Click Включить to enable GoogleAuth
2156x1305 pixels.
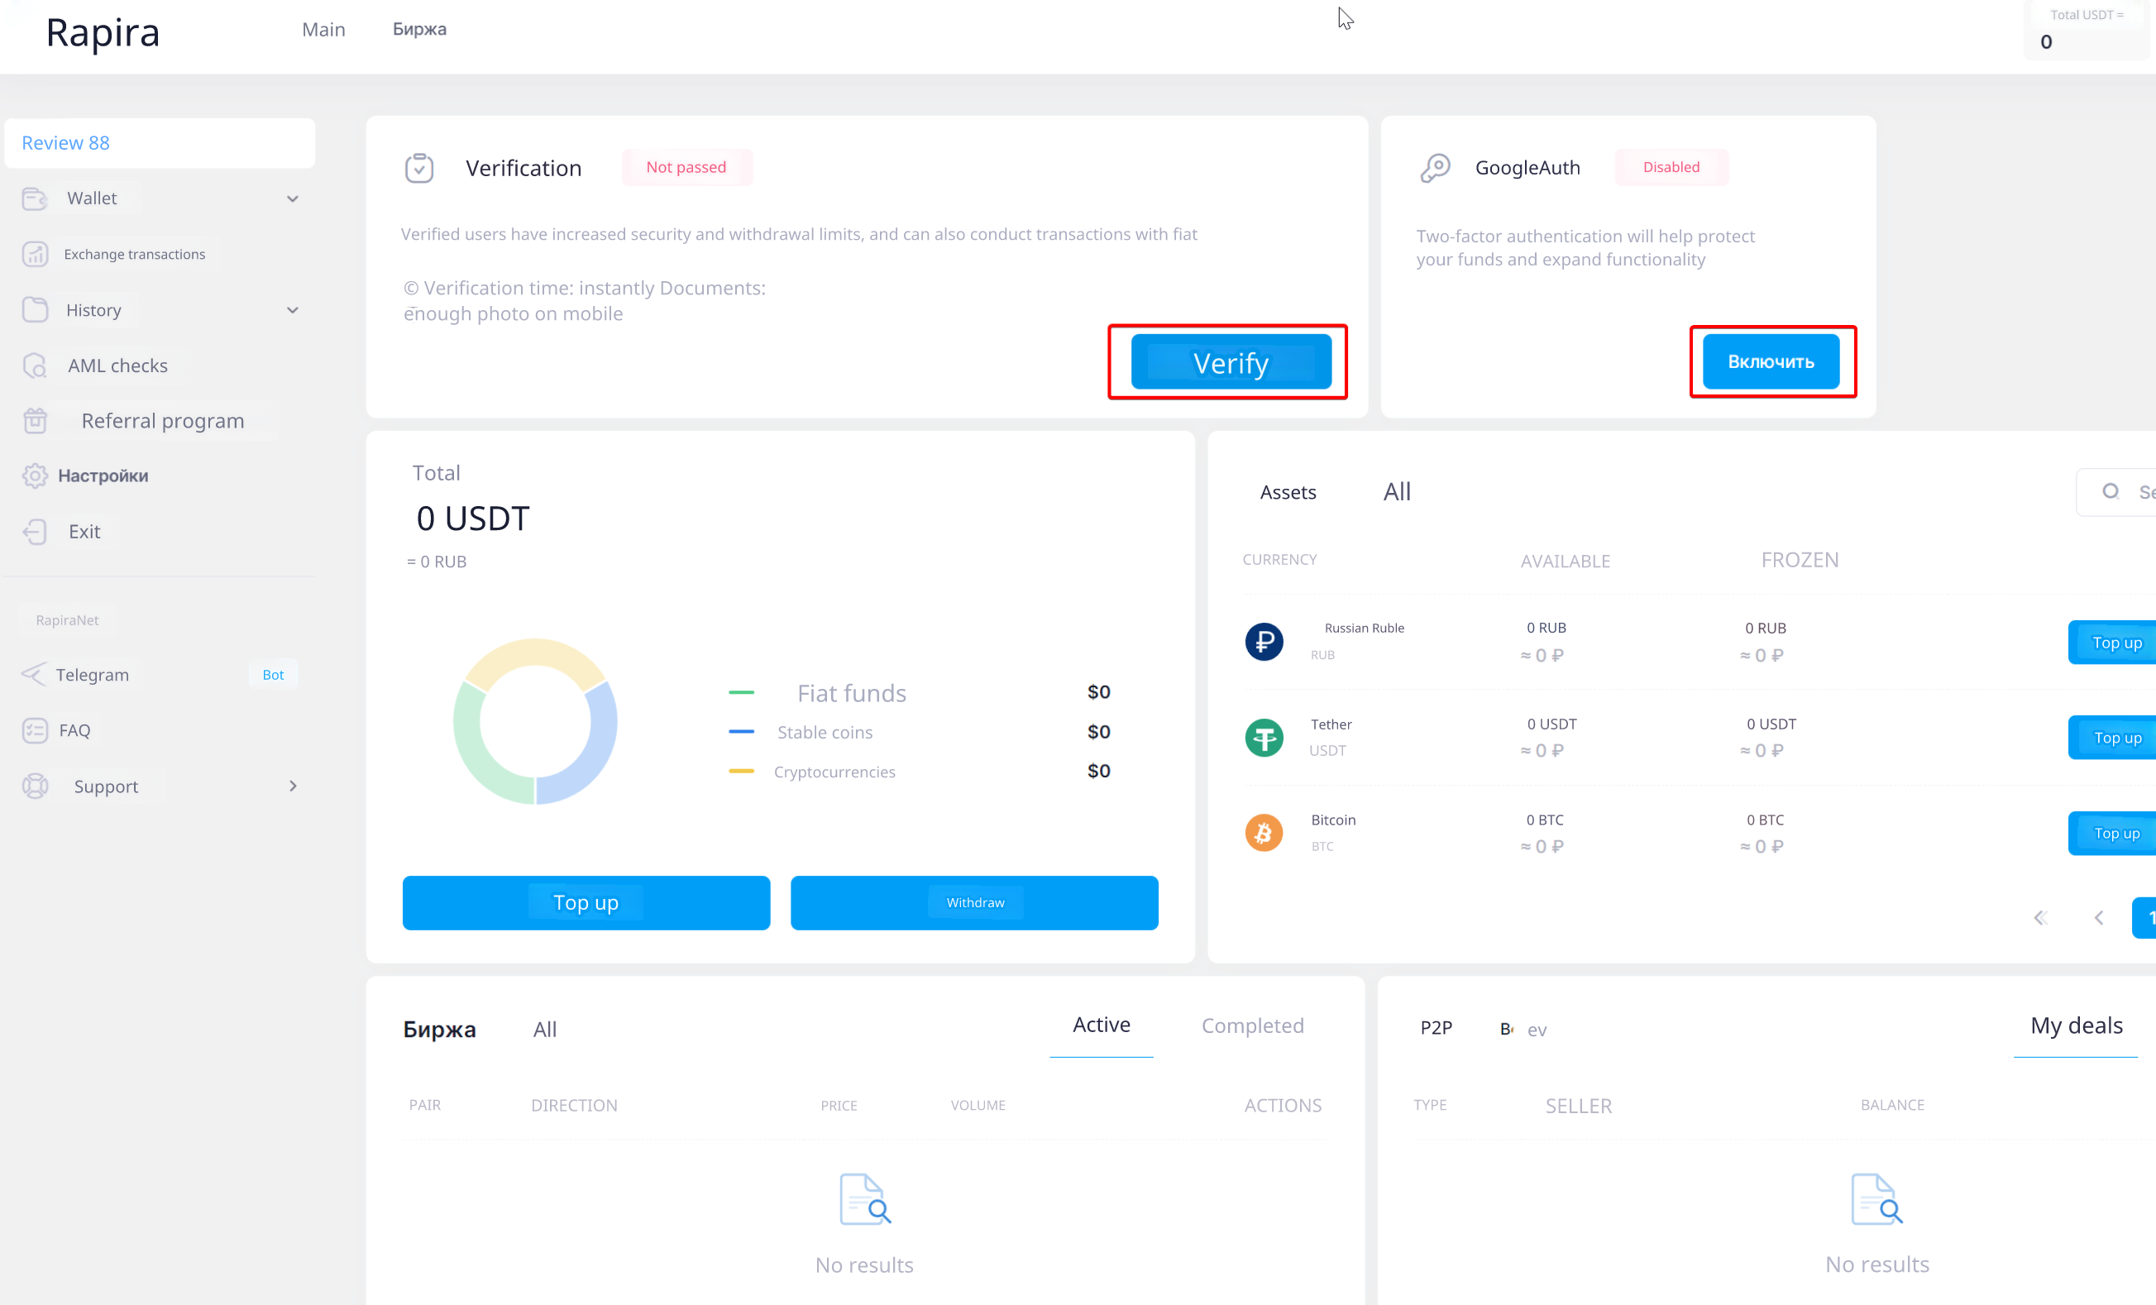pos(1770,361)
